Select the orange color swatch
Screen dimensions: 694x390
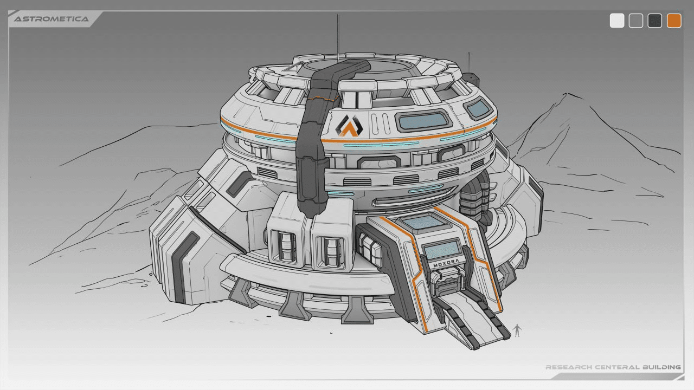click(674, 21)
